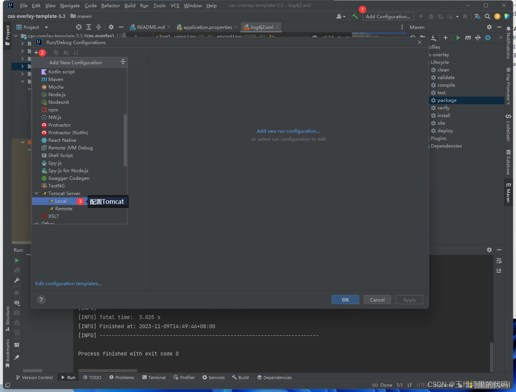Open Search Everywhere magnifier icon
Viewport: 516px width, 392px height.
487,16
